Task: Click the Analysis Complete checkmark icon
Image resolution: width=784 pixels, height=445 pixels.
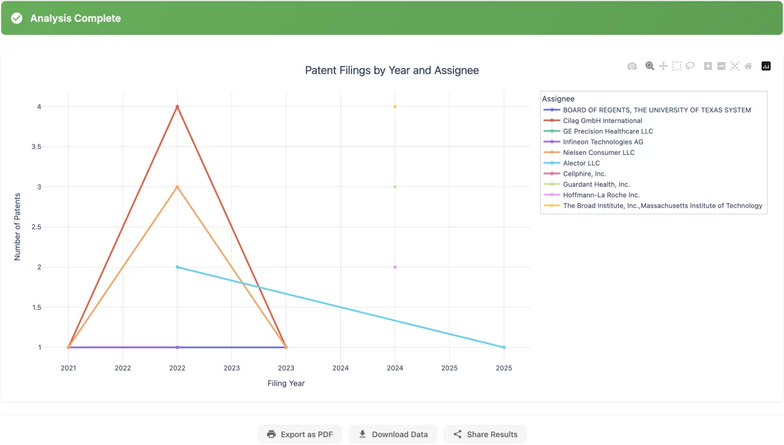Action: tap(17, 18)
